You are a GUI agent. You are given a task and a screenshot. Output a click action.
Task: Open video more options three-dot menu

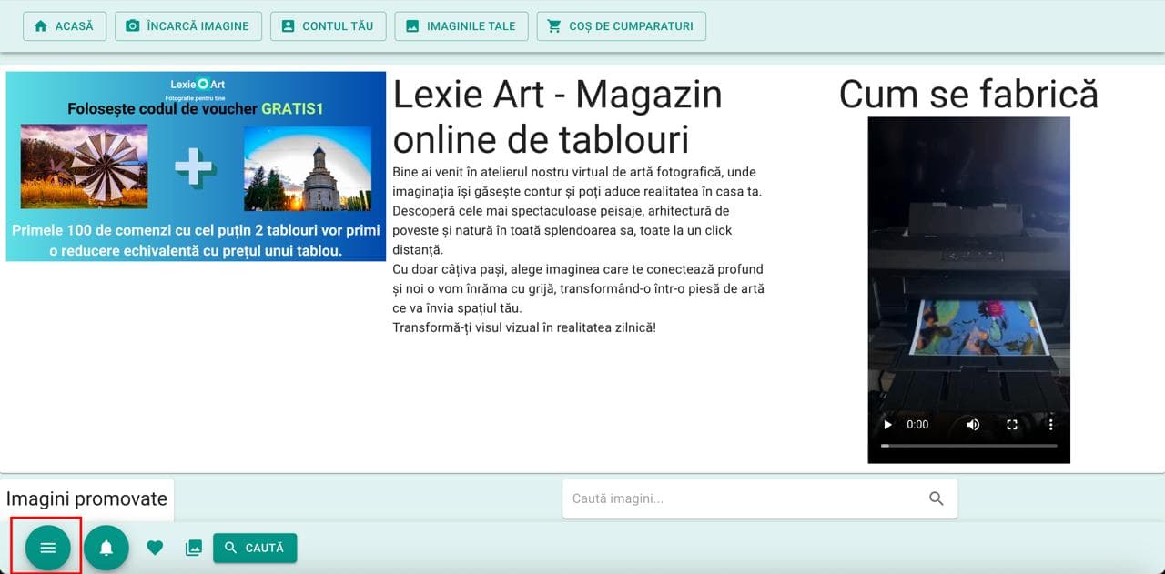(x=1050, y=425)
